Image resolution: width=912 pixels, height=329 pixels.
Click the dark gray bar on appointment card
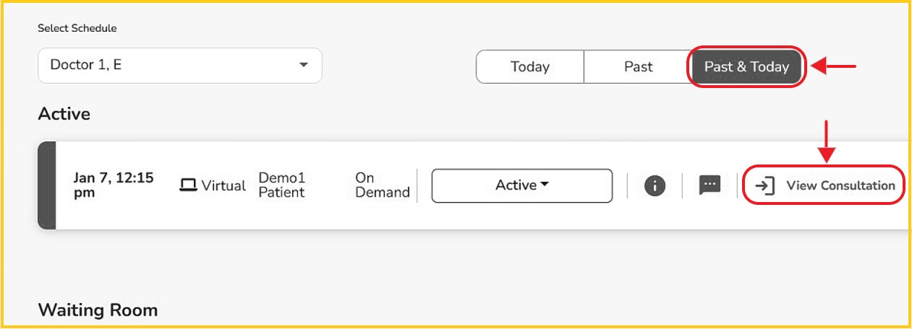pos(46,185)
